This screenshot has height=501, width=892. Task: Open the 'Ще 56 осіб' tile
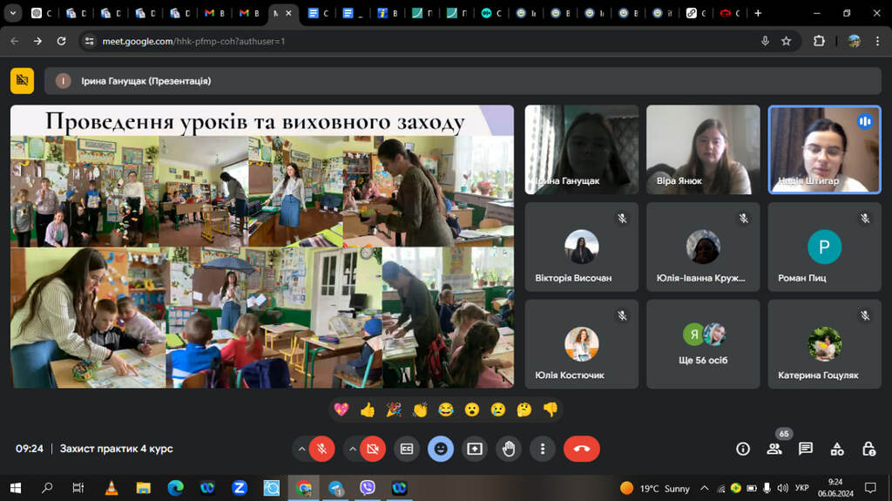[x=703, y=344]
